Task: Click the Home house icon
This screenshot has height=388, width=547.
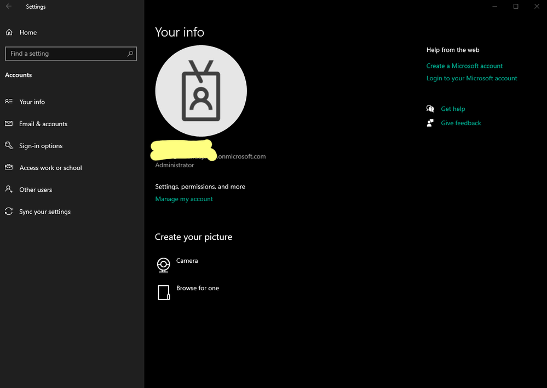Action: (9, 32)
